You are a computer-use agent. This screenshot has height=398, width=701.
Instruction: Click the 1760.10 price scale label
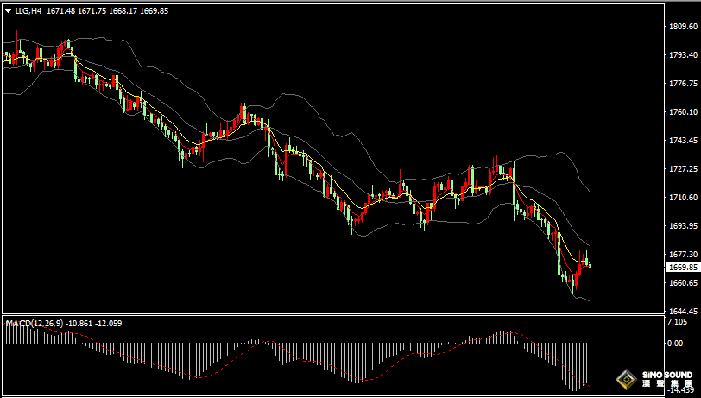pyautogui.click(x=683, y=111)
